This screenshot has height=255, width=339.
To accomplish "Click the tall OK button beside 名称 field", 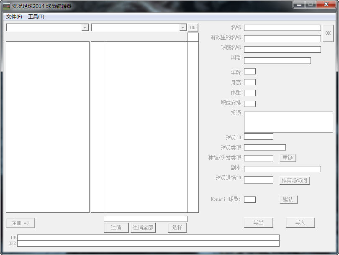I will pyautogui.click(x=328, y=33).
